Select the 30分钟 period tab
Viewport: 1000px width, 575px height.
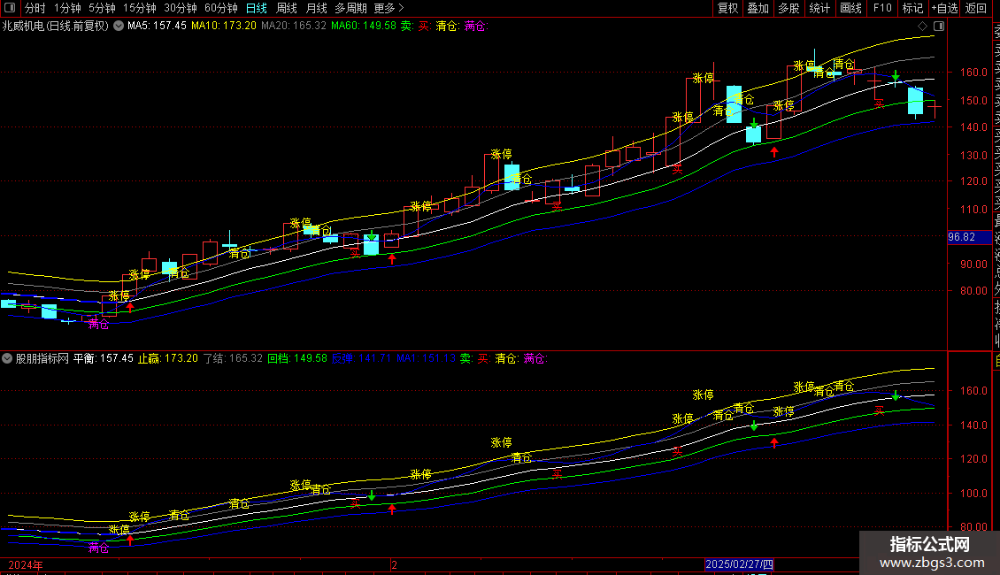tap(181, 8)
